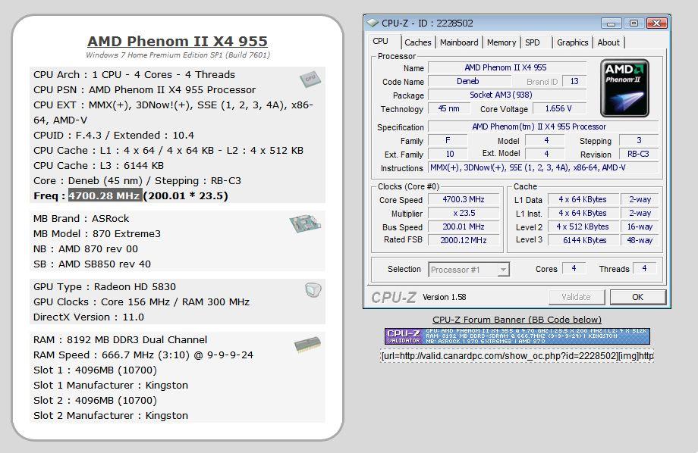
Task: Expand the Processor #1 selection dropdown
Action: 503,270
